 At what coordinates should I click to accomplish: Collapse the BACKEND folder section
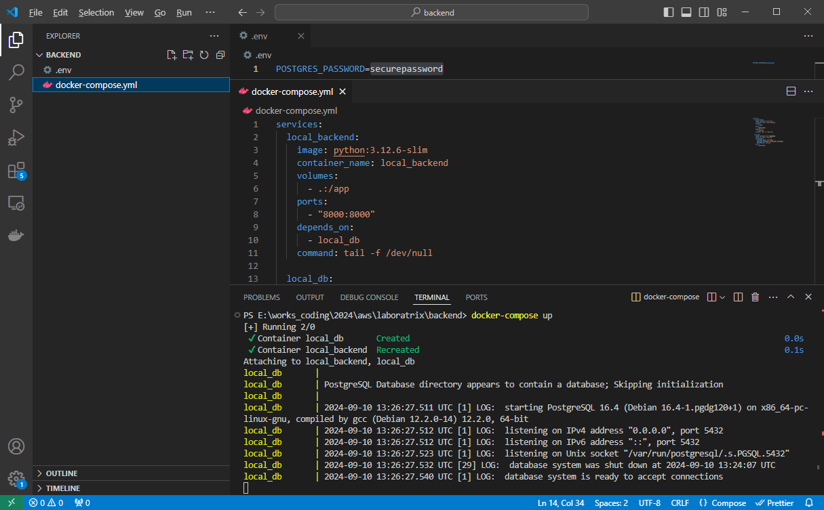63,55
